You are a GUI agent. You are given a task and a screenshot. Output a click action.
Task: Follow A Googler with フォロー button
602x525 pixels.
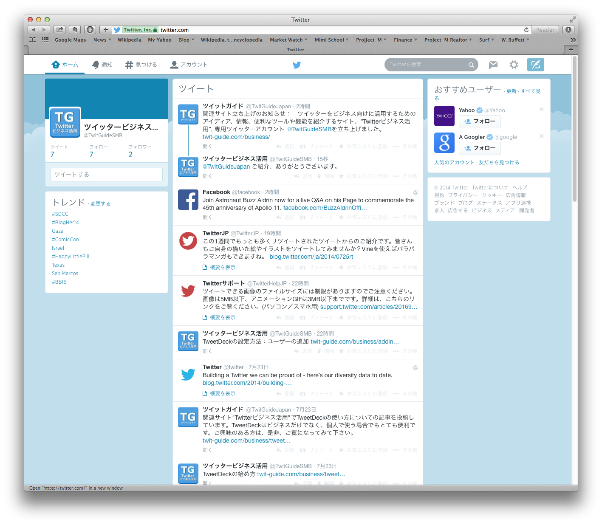[480, 148]
